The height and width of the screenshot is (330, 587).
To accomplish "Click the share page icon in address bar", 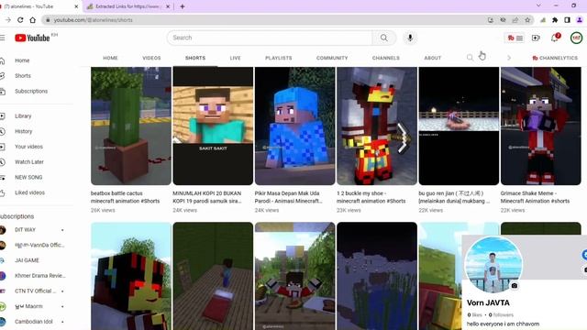I will click(x=515, y=20).
